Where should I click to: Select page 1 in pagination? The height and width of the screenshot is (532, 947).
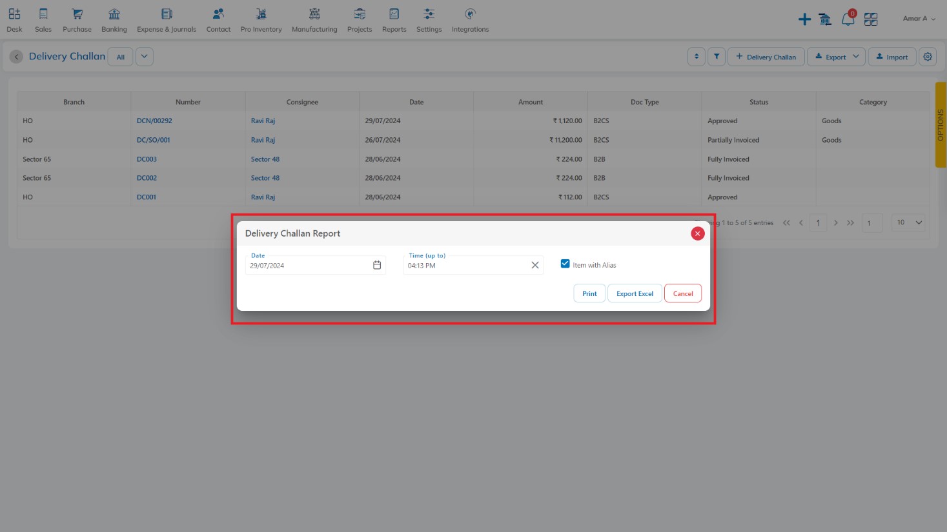[818, 222]
